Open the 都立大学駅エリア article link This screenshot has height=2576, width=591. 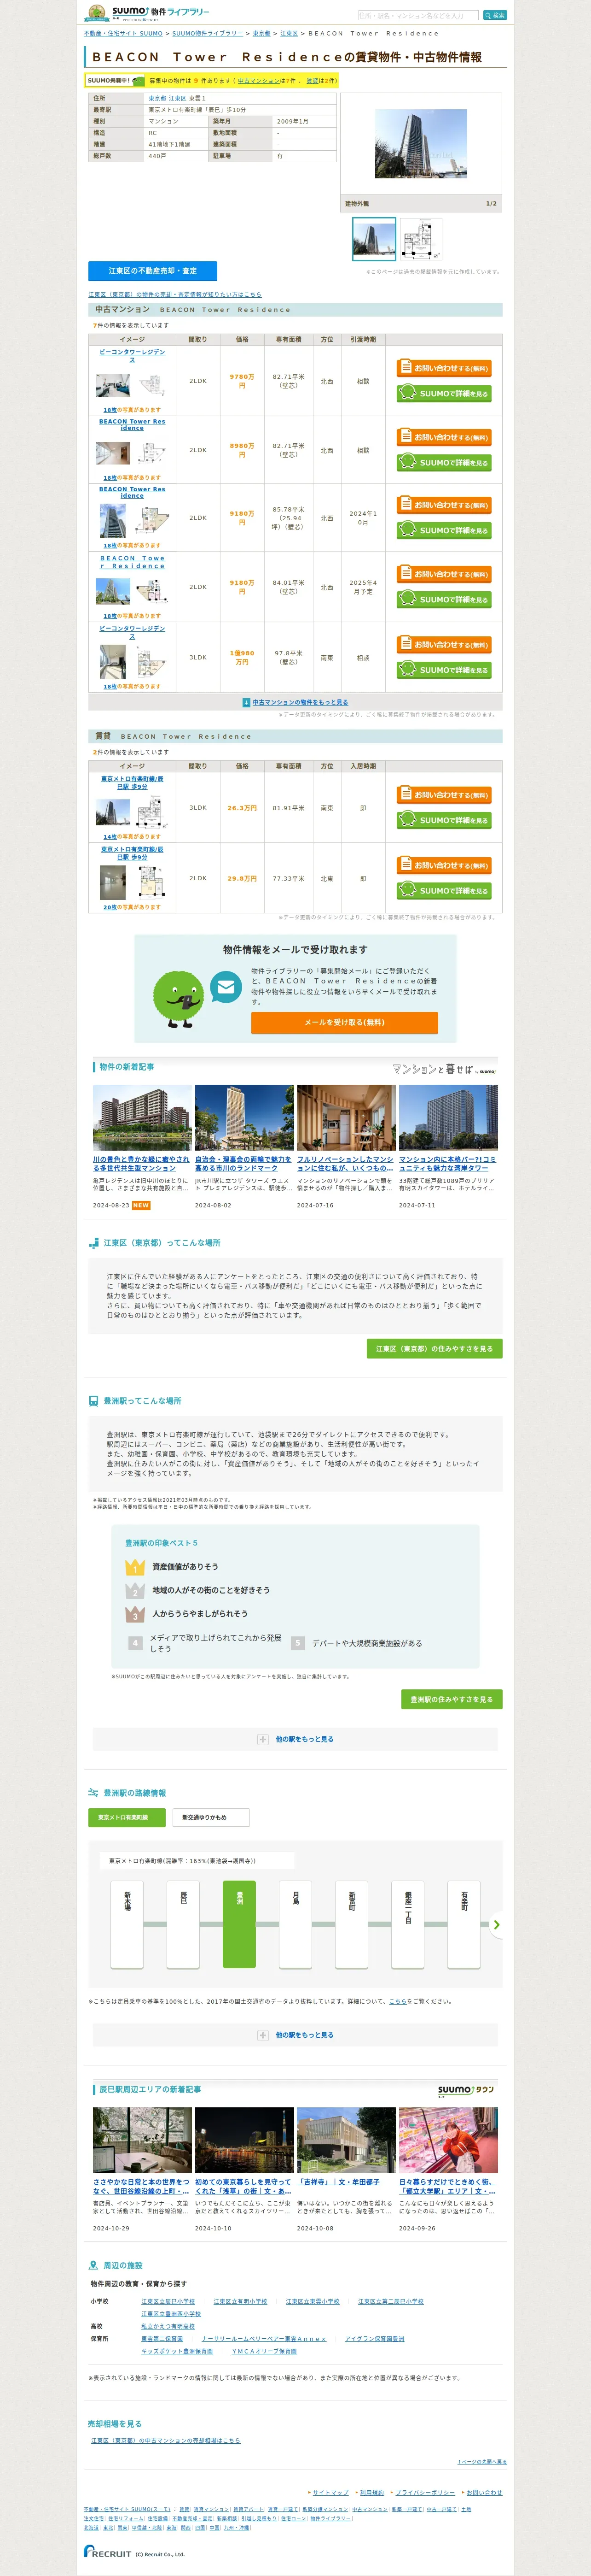pos(447,2186)
